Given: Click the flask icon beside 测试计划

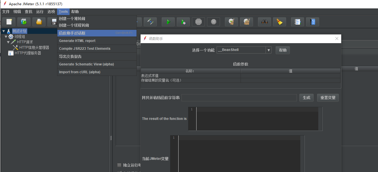Looking at the screenshot, I should [9, 31].
